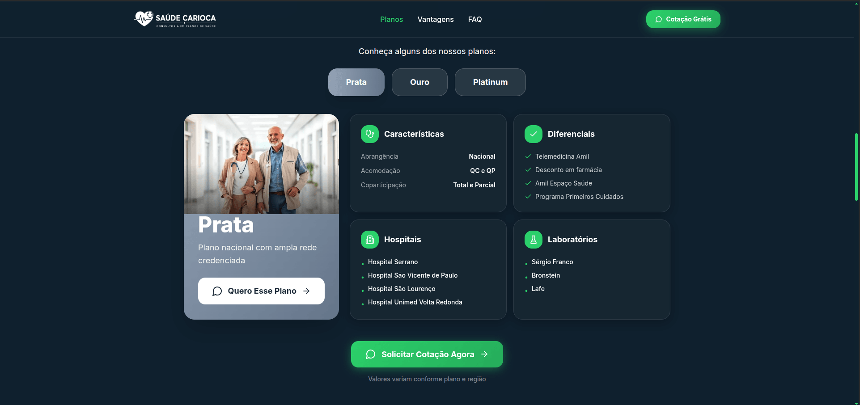Click the check icon next to Programa Primeiros Cuidados
The image size is (860, 405).
tap(528, 197)
